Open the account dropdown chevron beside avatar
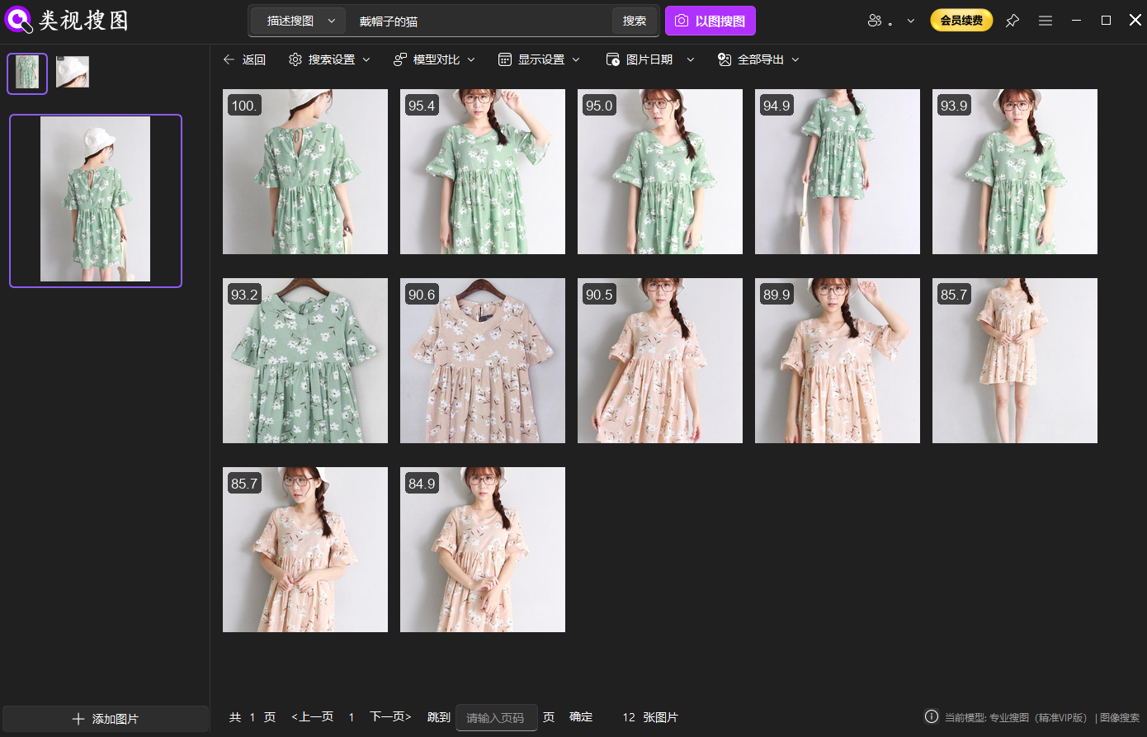The image size is (1147, 737). 909,20
